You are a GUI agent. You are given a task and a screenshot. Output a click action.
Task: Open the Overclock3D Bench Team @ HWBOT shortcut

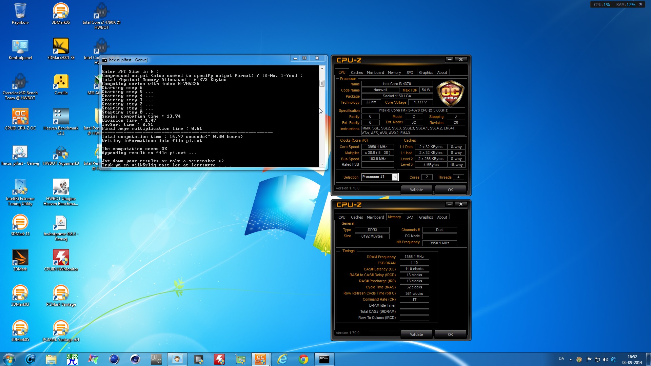20,86
